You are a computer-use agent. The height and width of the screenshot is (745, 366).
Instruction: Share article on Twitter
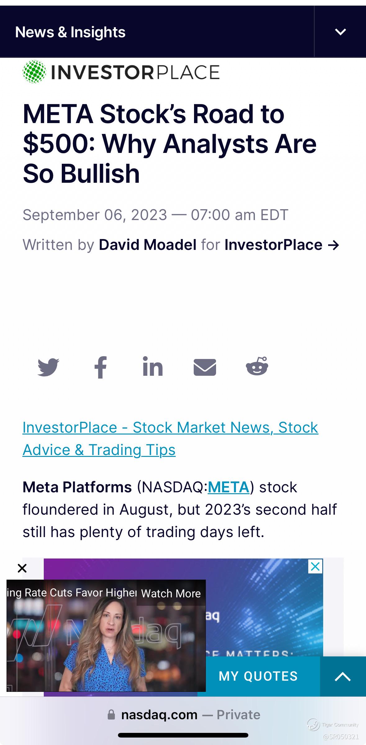(48, 367)
